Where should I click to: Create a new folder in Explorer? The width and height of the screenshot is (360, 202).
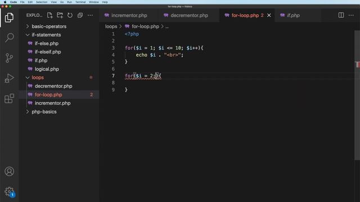pos(60,15)
